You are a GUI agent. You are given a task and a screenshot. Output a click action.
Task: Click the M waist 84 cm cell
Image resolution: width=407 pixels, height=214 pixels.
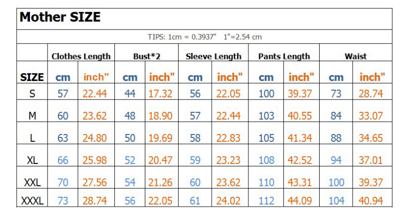[x=336, y=116]
